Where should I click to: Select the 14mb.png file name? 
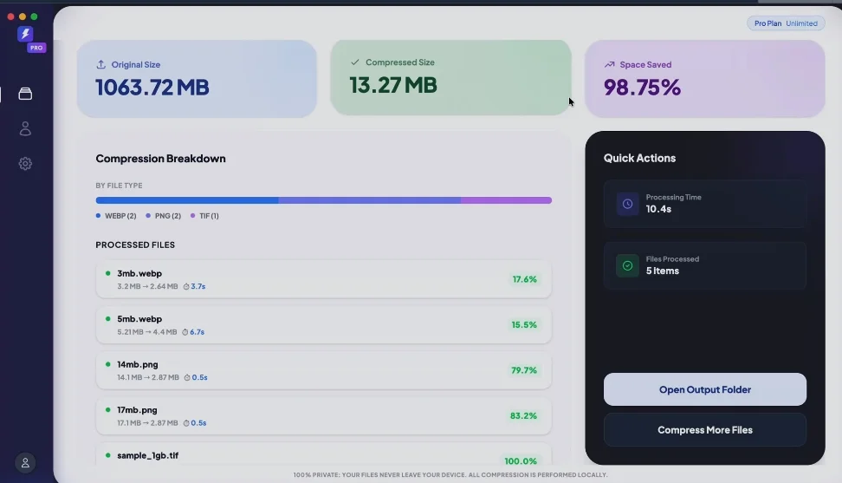tap(138, 364)
